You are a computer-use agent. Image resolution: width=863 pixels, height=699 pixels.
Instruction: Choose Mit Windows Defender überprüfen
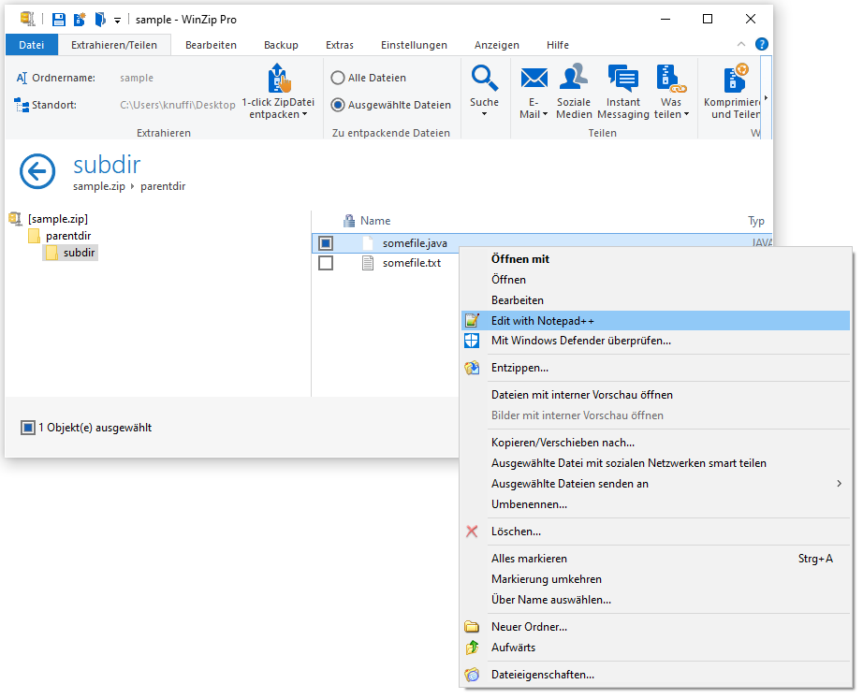click(x=655, y=341)
